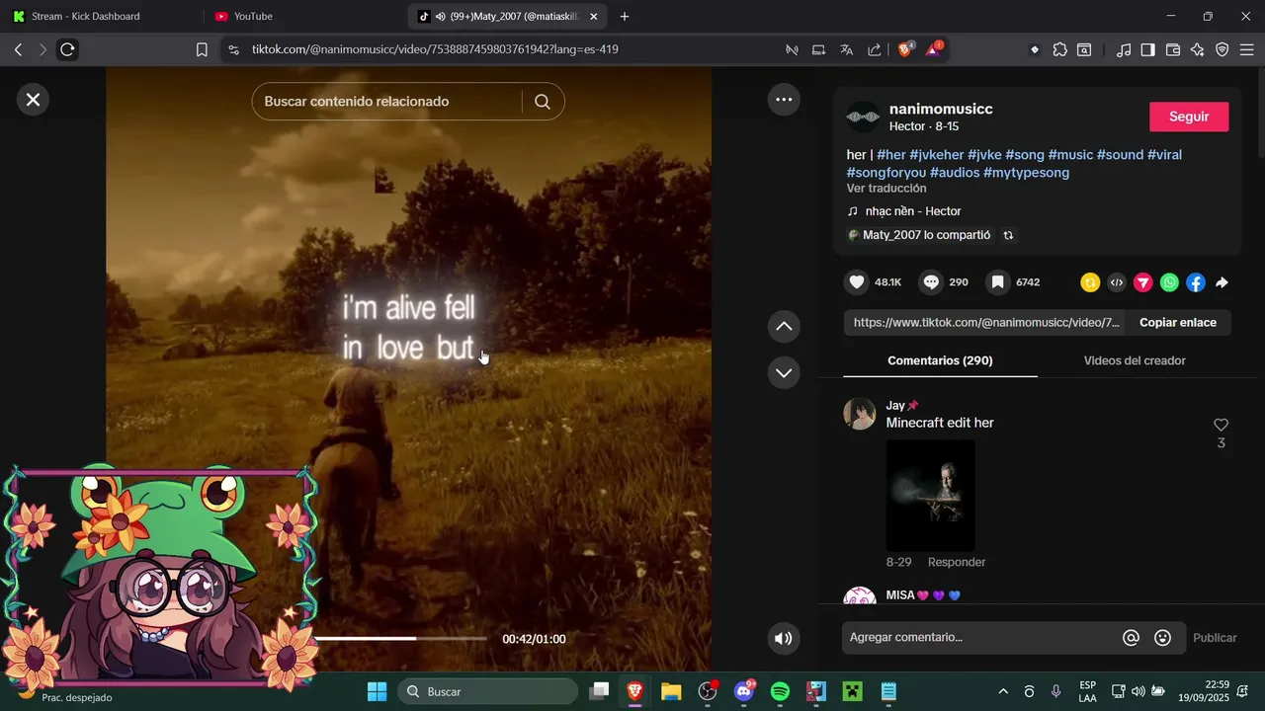Viewport: 1265px width, 711px height.
Task: Mute the video with speaker button
Action: 784,638
